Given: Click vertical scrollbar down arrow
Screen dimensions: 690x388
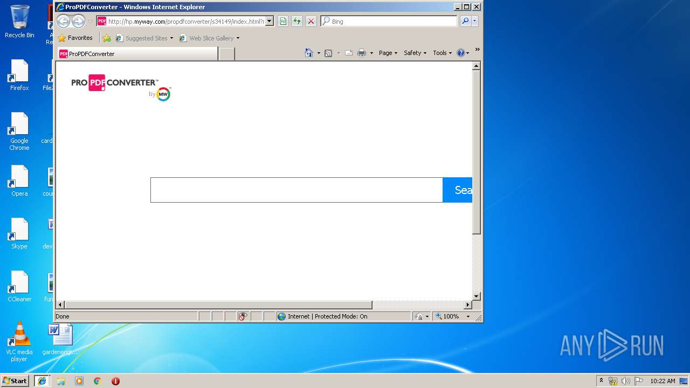Looking at the screenshot, I should (476, 296).
